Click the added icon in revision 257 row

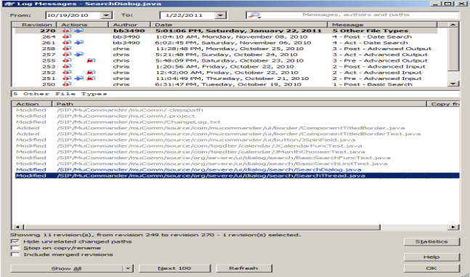tap(79, 55)
